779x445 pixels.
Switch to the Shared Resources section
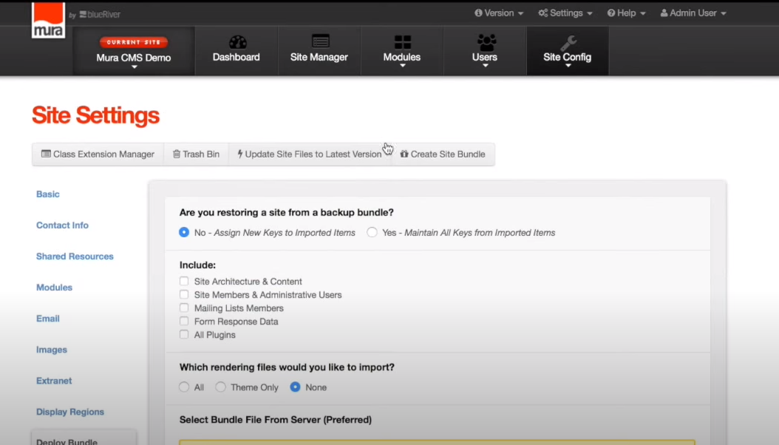tap(75, 256)
